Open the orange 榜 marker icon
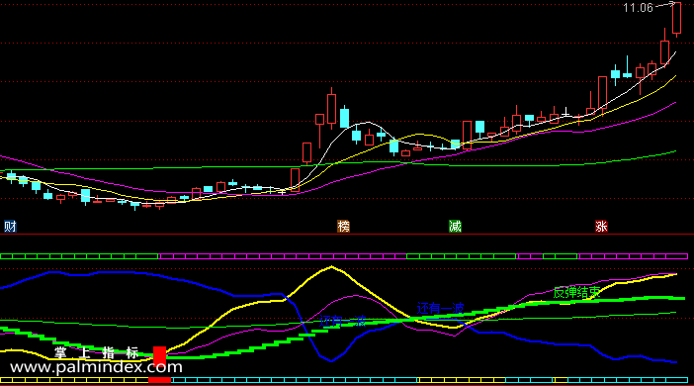 [343, 227]
